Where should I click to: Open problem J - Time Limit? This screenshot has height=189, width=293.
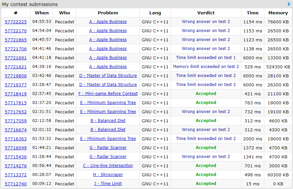point(108,184)
